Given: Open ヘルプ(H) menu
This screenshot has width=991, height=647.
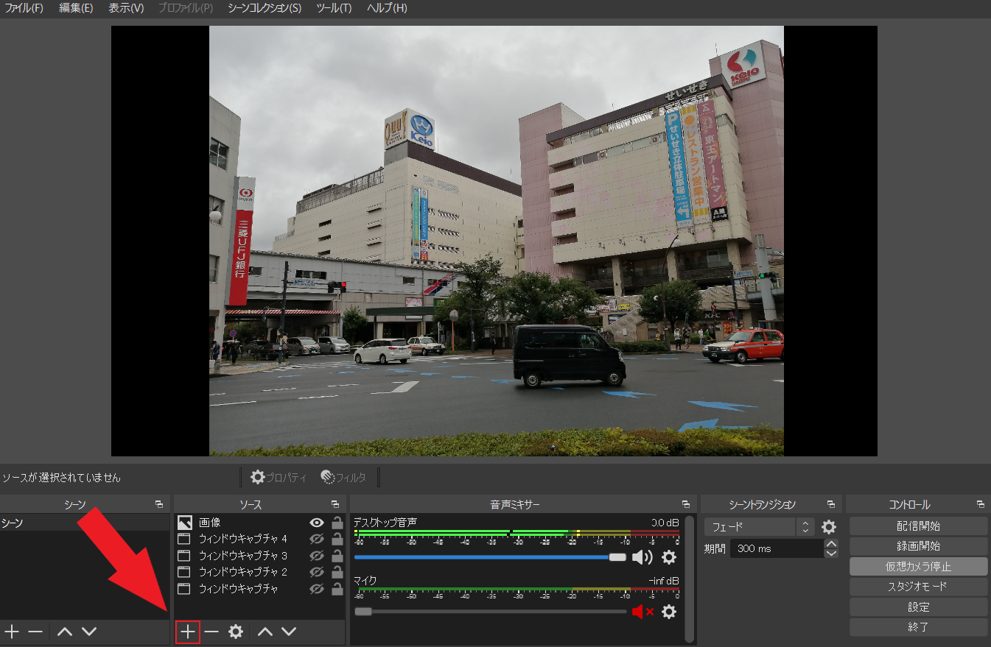Looking at the screenshot, I should pos(385,8).
